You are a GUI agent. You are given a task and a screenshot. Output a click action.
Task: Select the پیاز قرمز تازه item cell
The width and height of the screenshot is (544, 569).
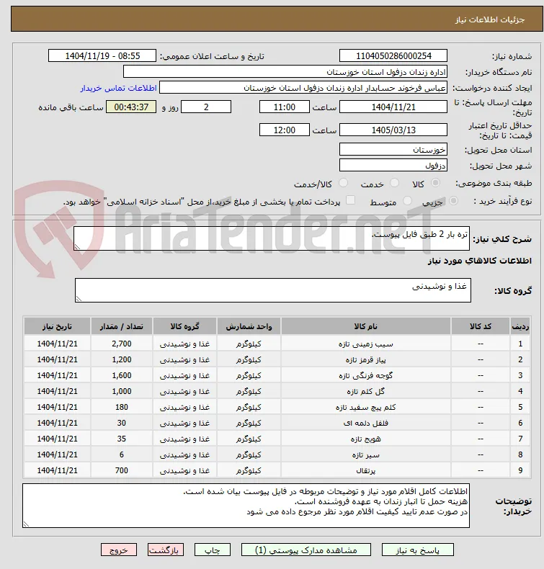(366, 359)
